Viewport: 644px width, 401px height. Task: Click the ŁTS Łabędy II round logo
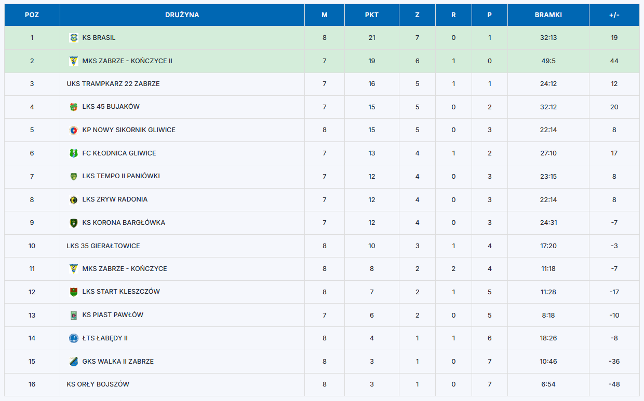coord(74,338)
